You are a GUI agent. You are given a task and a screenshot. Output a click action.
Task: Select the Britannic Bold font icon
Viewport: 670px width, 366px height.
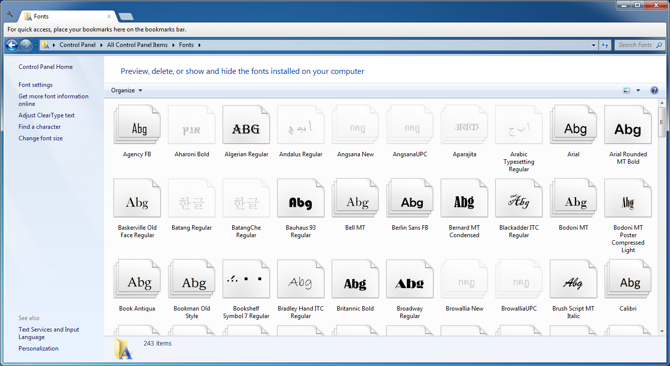(x=355, y=280)
